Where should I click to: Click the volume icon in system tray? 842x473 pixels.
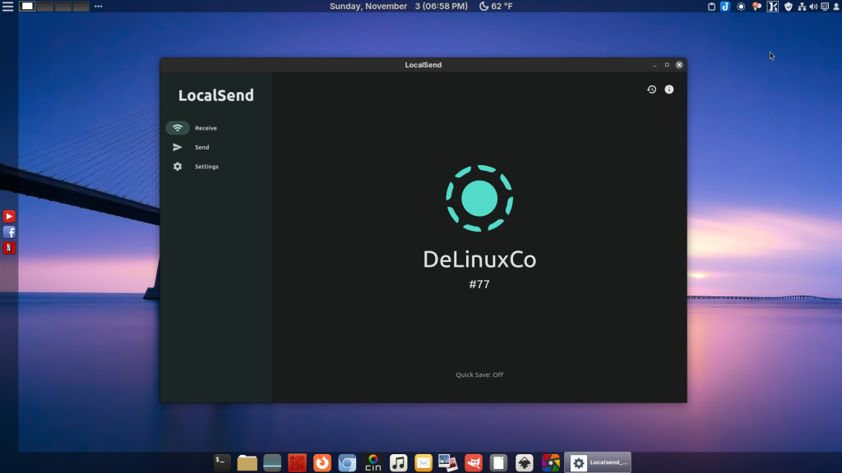coord(813,7)
